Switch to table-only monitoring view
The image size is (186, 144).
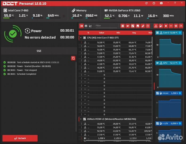(86, 26)
